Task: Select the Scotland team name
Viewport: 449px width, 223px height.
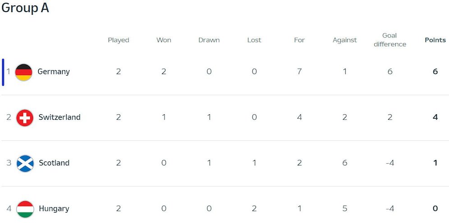Action: point(54,163)
